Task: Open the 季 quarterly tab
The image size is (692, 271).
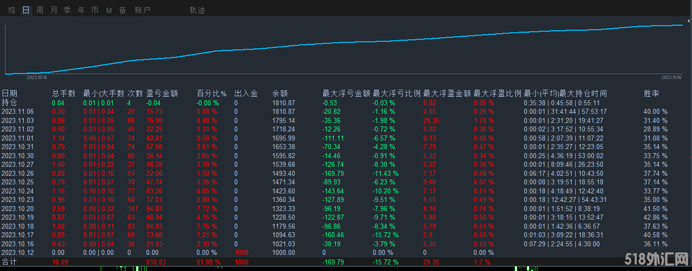Action: click(67, 10)
